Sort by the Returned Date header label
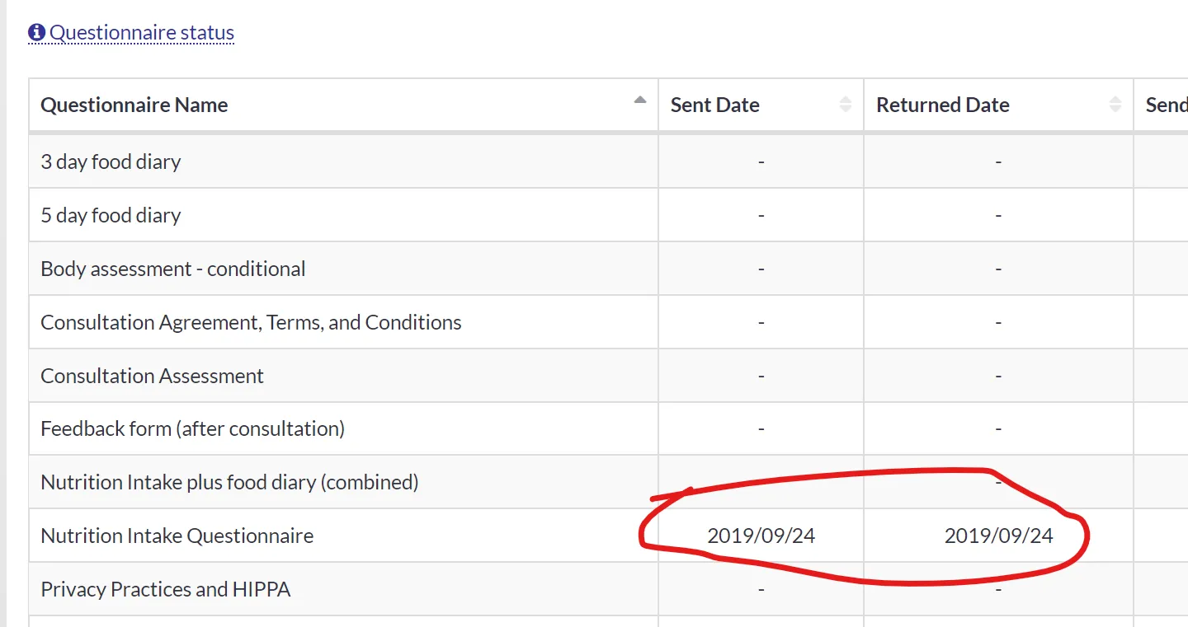The height and width of the screenshot is (627, 1188). click(x=943, y=105)
